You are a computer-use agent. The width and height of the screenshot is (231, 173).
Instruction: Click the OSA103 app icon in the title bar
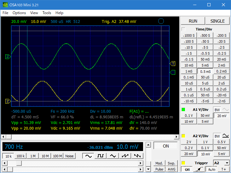[x=5, y=5]
